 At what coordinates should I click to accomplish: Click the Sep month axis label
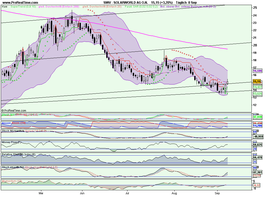(217, 193)
